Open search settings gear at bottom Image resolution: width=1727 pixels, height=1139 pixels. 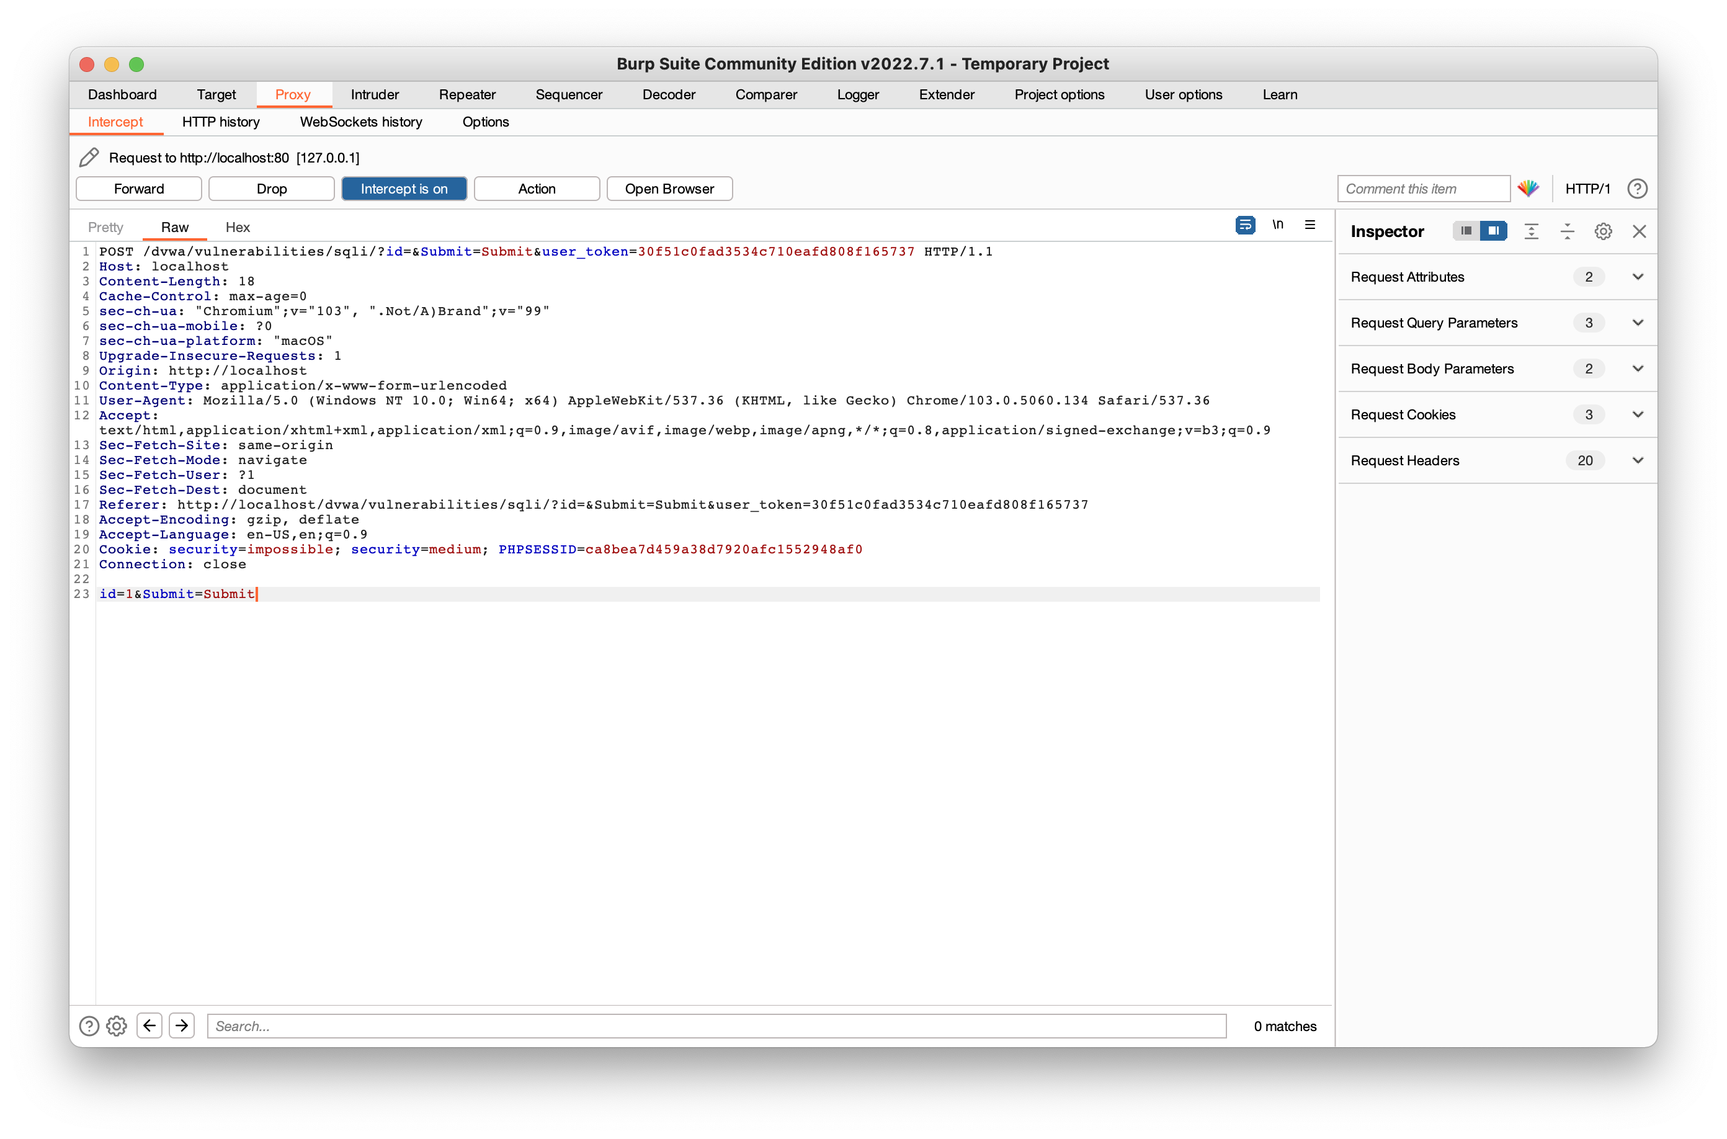pyautogui.click(x=116, y=1025)
